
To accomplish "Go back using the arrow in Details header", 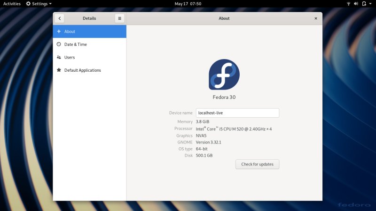I will pyautogui.click(x=60, y=18).
